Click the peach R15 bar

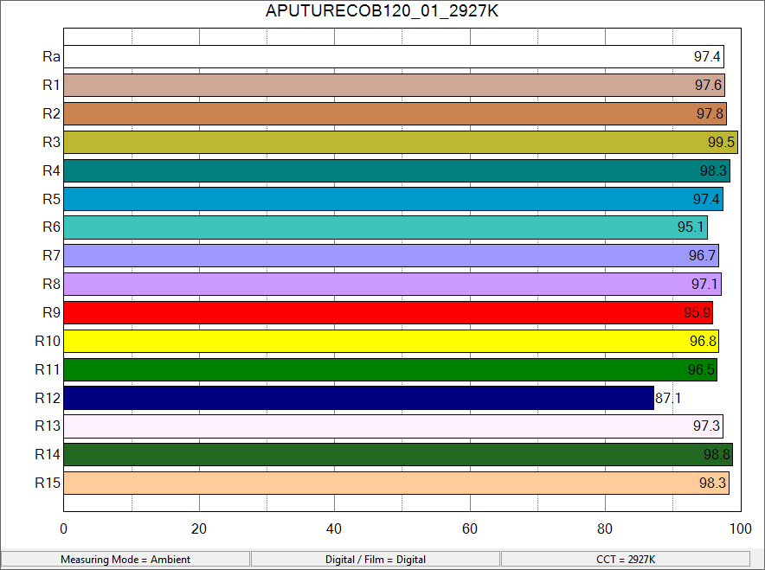(394, 483)
